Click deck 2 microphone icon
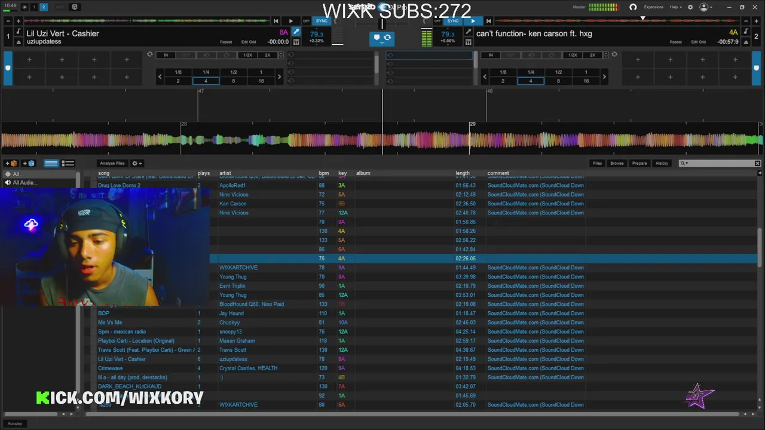Viewport: 765px width, 430px height. (x=469, y=32)
